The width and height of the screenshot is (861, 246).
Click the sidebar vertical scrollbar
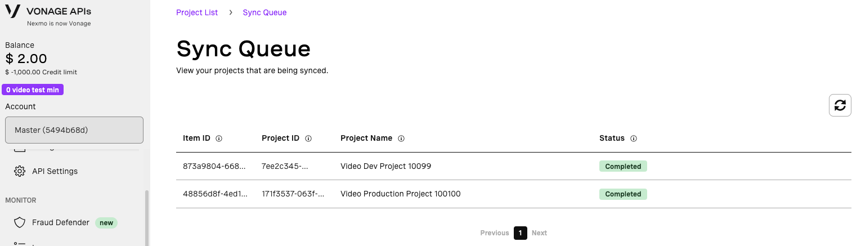[x=147, y=217]
